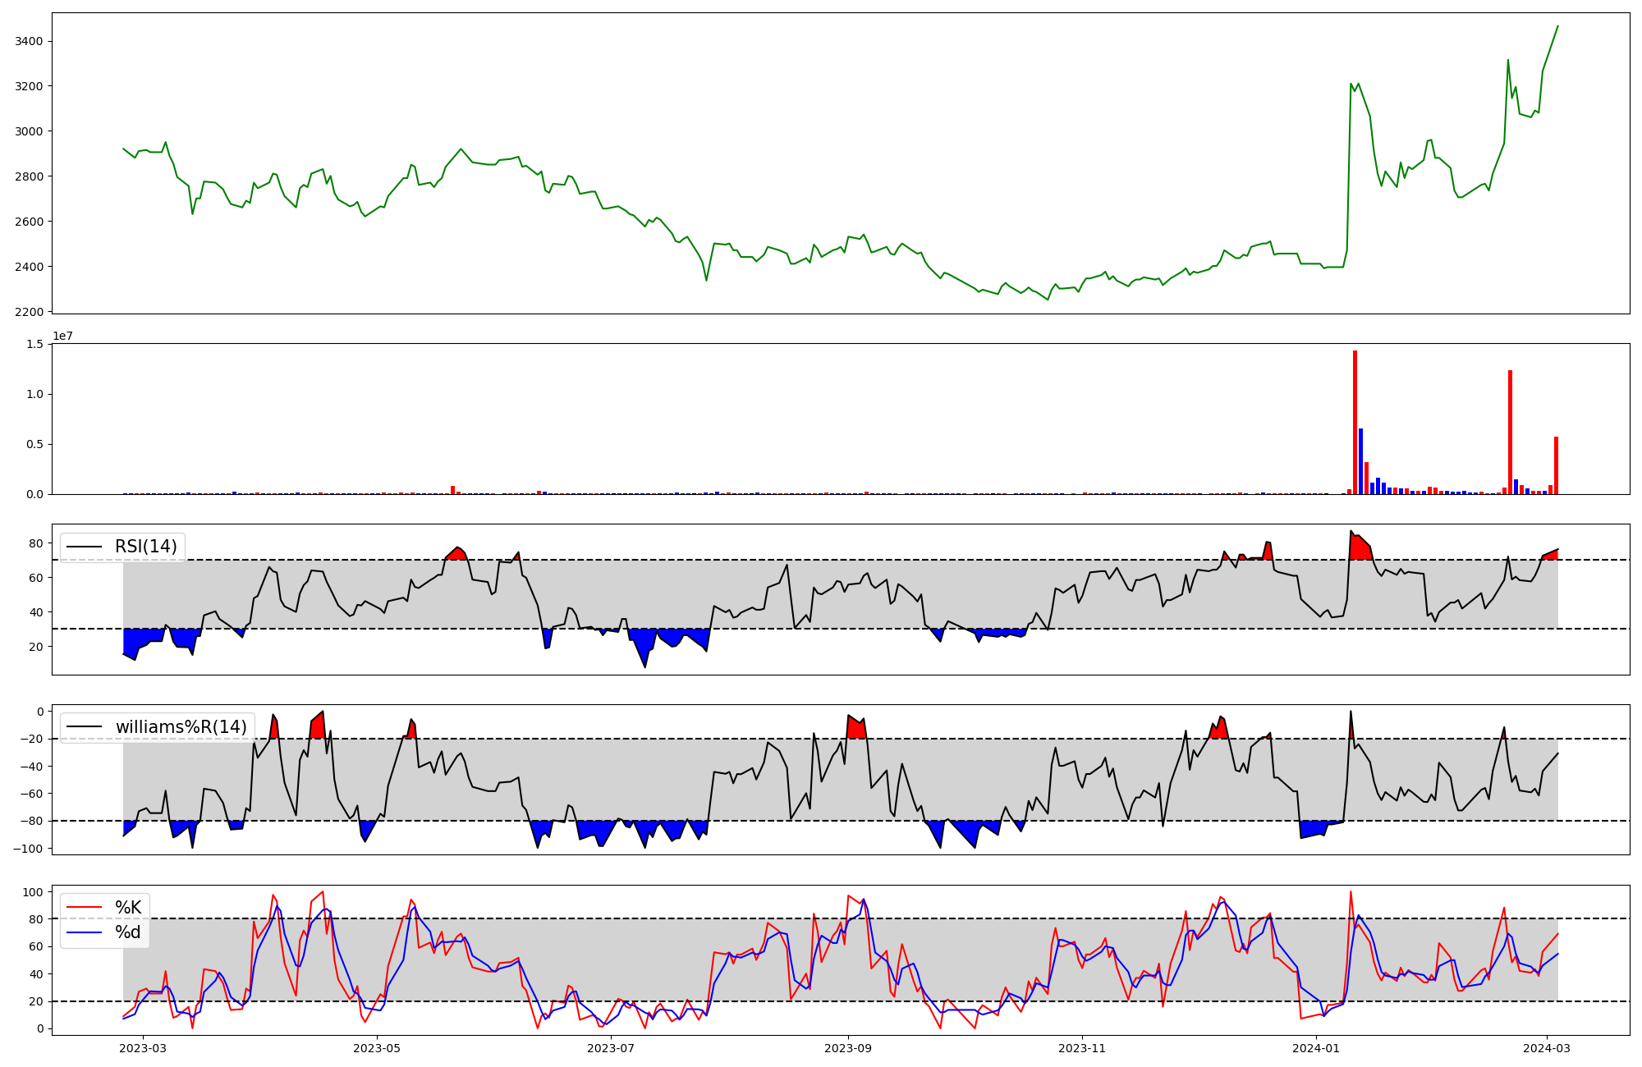Image resolution: width=1642 pixels, height=1067 pixels.
Task: Click the 2023-09 date tick label
Action: [848, 1048]
